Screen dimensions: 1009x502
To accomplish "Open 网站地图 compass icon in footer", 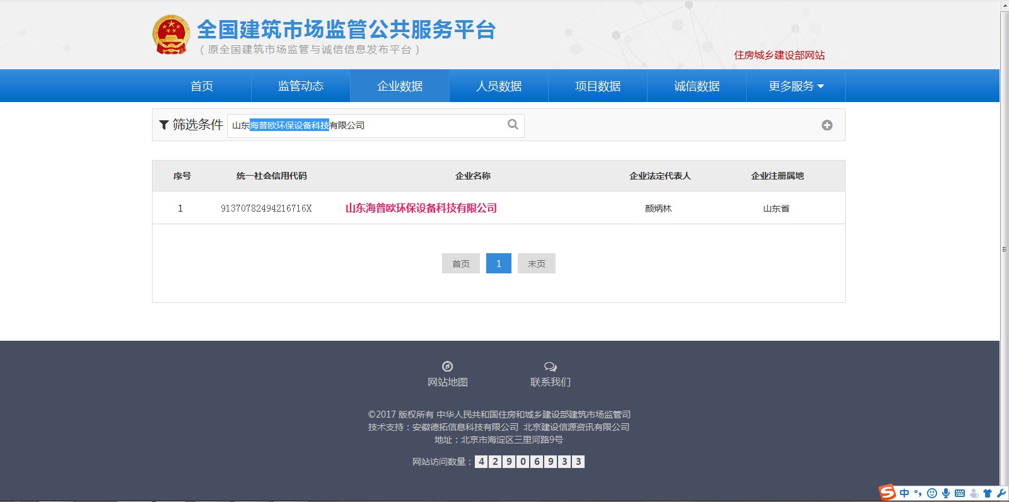I will point(448,367).
